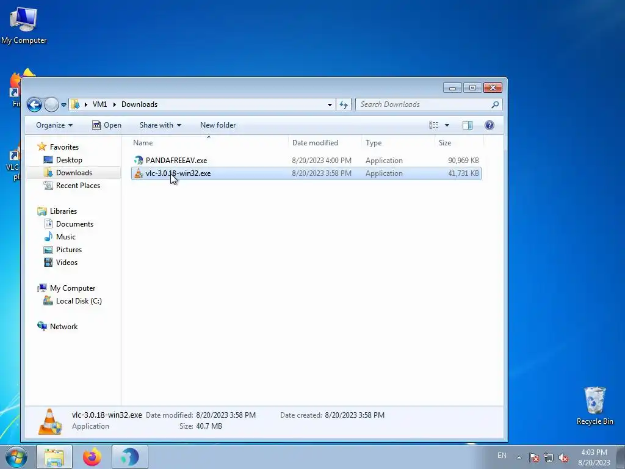Select VM1 in the address path

pyautogui.click(x=99, y=104)
